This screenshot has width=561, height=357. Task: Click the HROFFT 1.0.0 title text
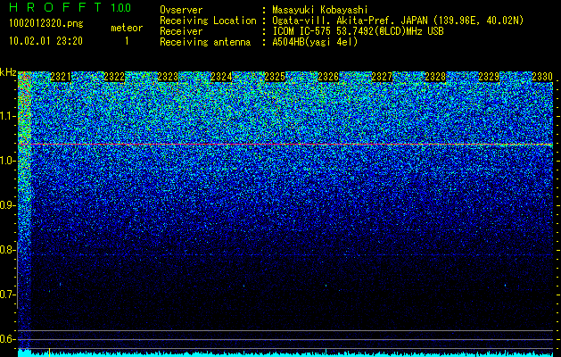(70, 7)
